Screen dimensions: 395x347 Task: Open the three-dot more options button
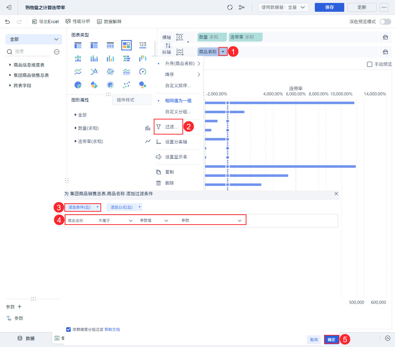click(384, 7)
